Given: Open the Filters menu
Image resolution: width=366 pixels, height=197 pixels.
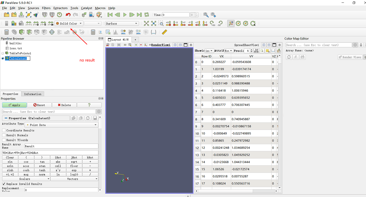Looking at the screenshot, I should [x=46, y=8].
